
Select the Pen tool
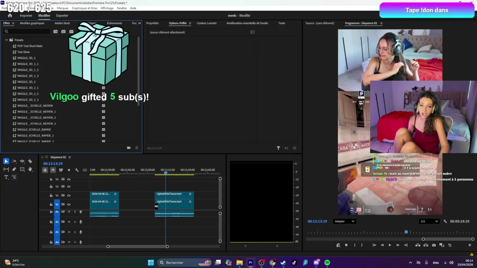pos(14,169)
